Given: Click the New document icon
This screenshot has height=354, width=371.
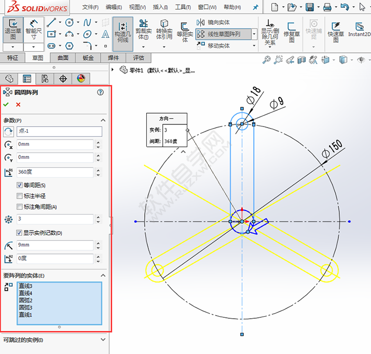Looking at the screenshot, I should click(x=274, y=7).
